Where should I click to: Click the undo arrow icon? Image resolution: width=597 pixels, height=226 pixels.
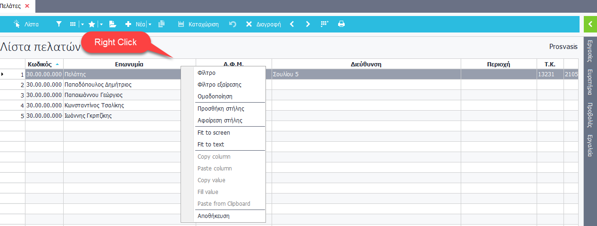(232, 24)
